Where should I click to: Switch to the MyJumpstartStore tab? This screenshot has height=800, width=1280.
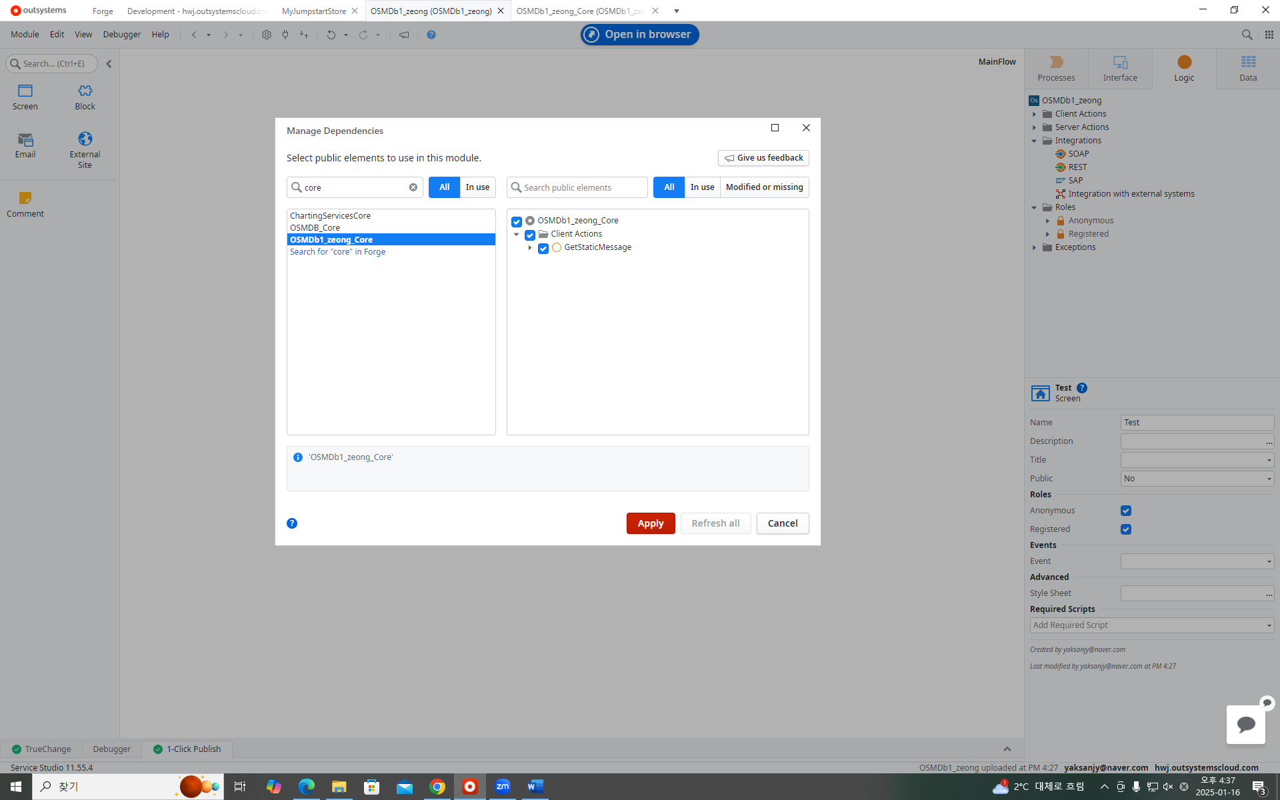click(313, 11)
